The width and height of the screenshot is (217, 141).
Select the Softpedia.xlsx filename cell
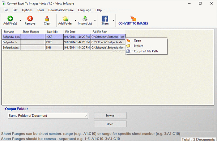pyautogui.click(x=11, y=48)
